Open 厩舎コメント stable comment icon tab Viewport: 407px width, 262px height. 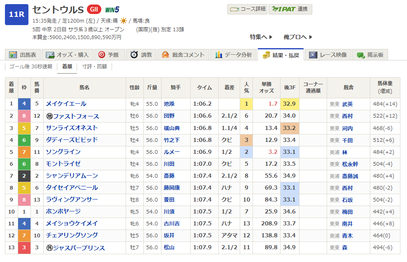point(166,55)
